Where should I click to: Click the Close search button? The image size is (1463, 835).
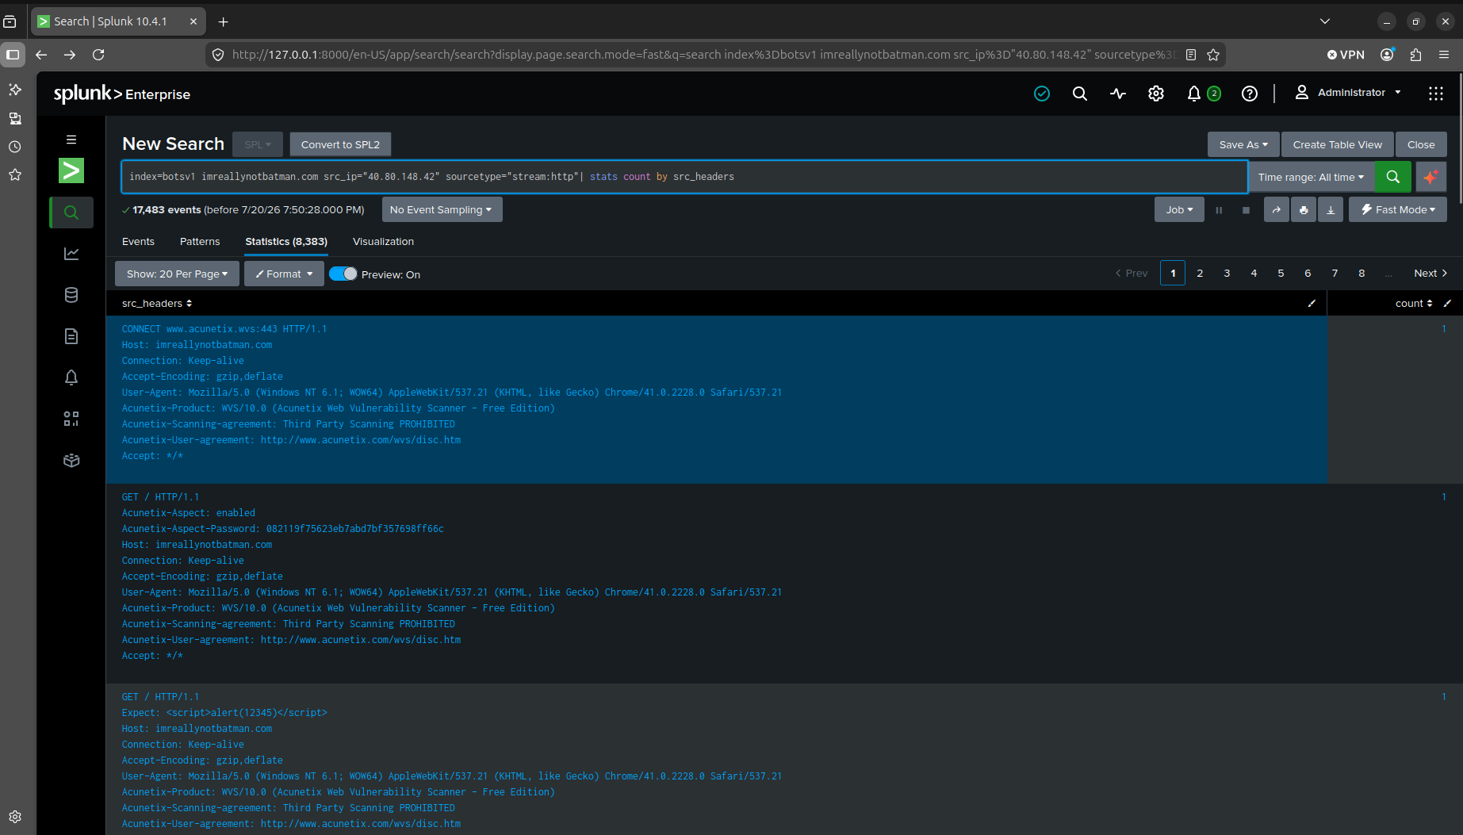coord(1421,144)
